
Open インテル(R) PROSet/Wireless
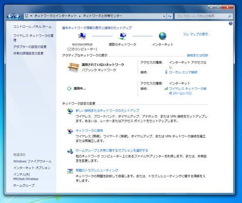(26, 177)
